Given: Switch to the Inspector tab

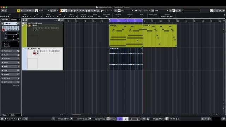Looking at the screenshot, I should 5,20.
